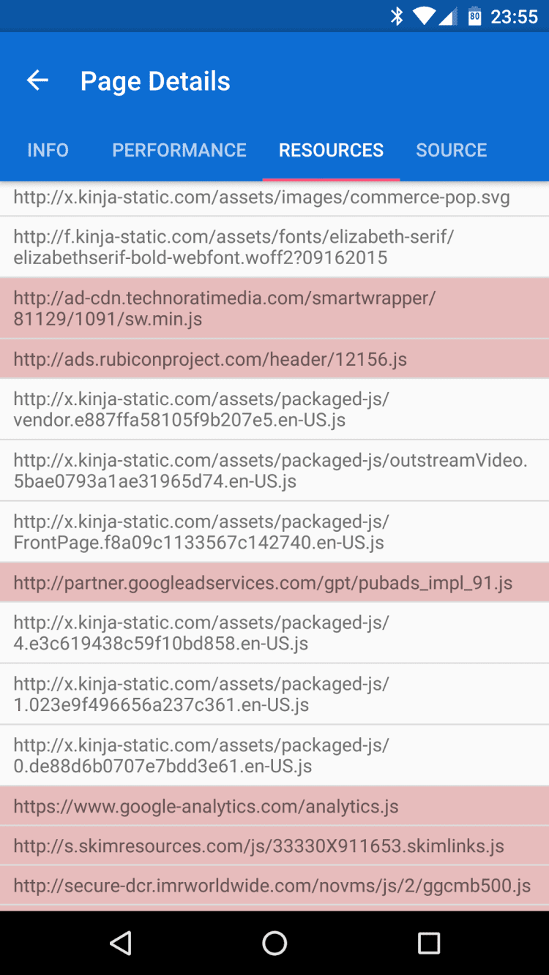Screen dimensions: 549x975
Task: Open the google-analytics analytics.js resource
Action: click(206, 807)
